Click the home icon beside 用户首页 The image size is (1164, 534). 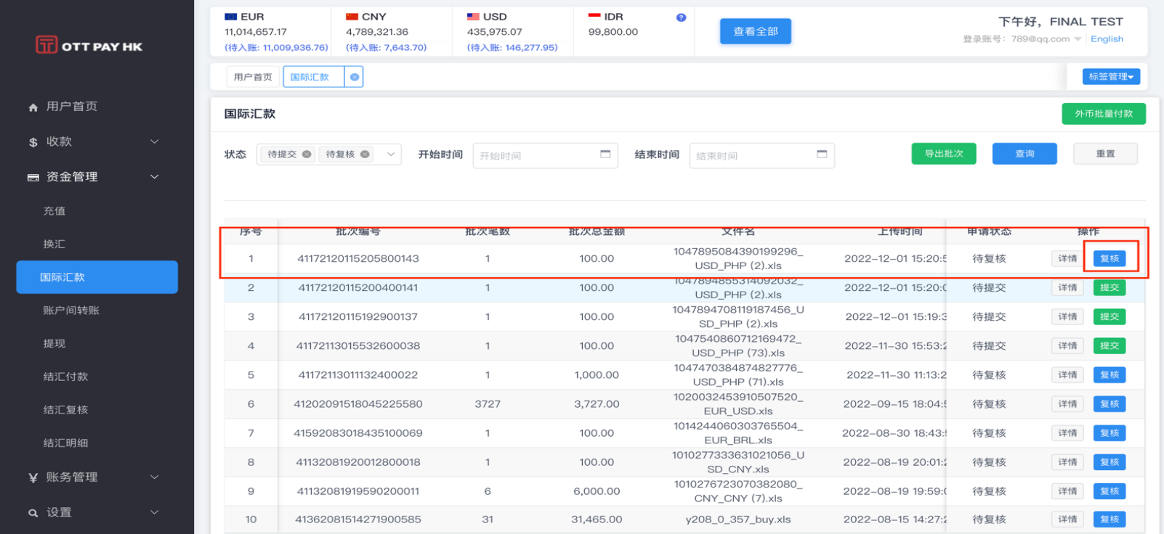tap(33, 107)
